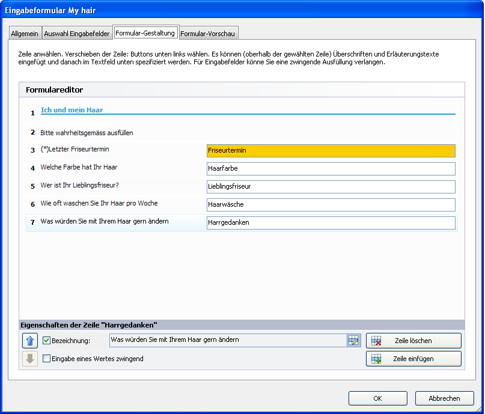Switch to the Allgemein tab
This screenshot has height=414, width=485.
pos(25,34)
